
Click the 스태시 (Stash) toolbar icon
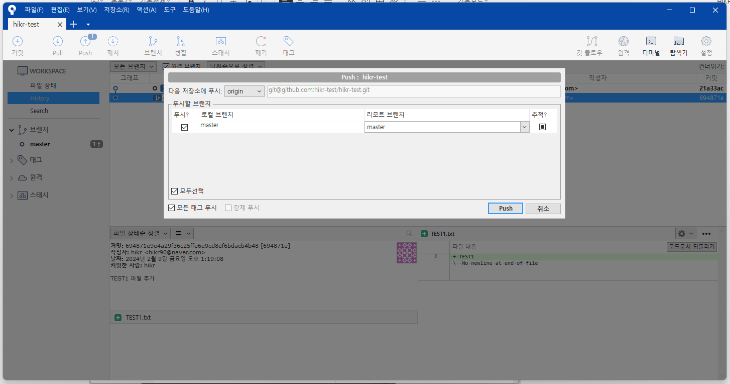pyautogui.click(x=221, y=41)
